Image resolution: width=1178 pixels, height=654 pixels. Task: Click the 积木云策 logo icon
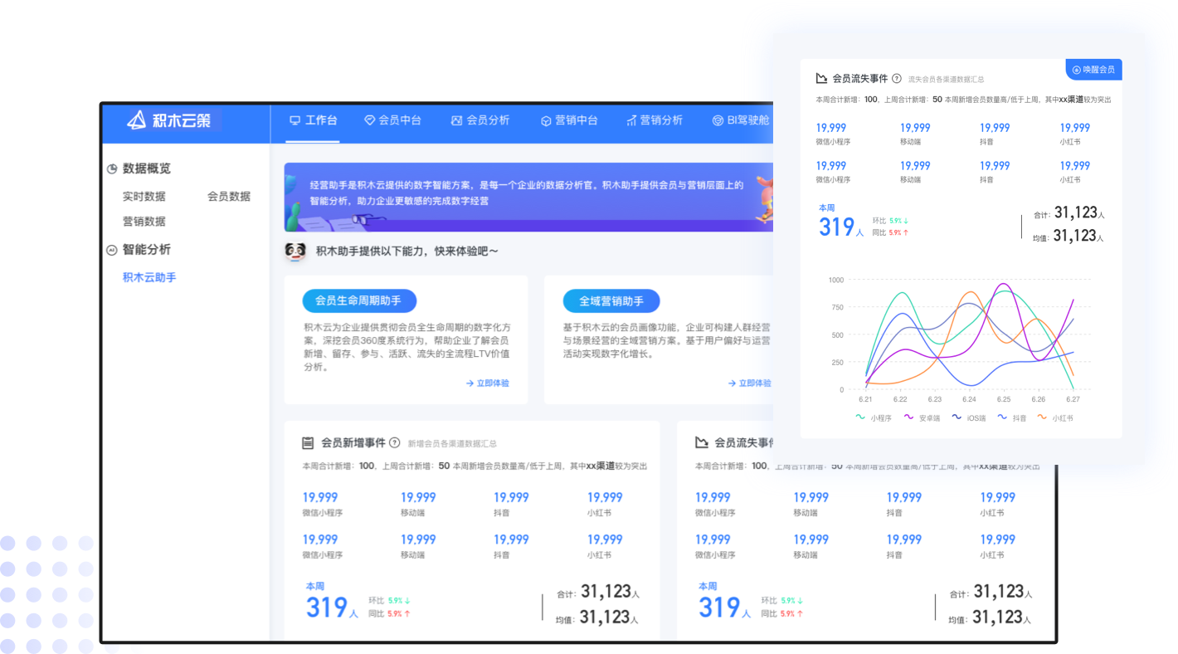pyautogui.click(x=137, y=120)
